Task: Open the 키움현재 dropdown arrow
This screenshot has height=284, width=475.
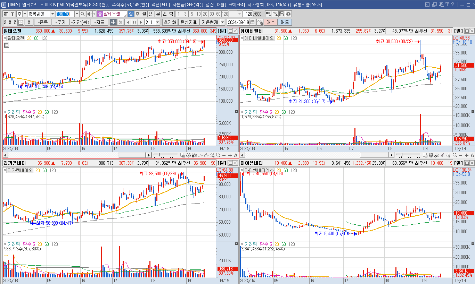Action: coord(222,22)
